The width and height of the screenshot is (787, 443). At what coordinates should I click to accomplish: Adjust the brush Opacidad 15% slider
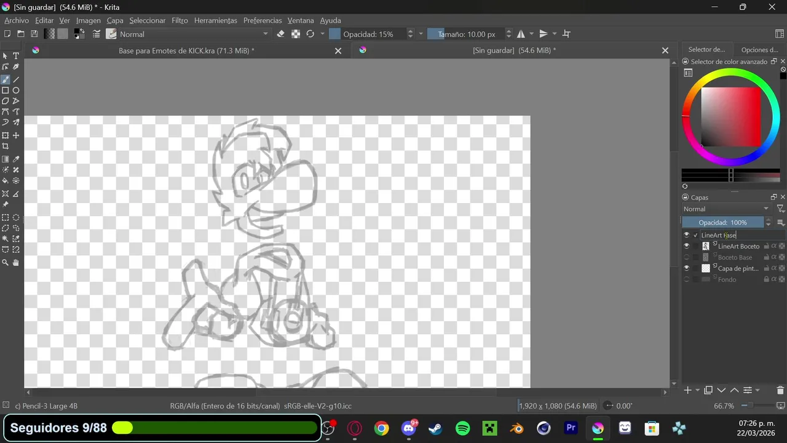tap(367, 34)
